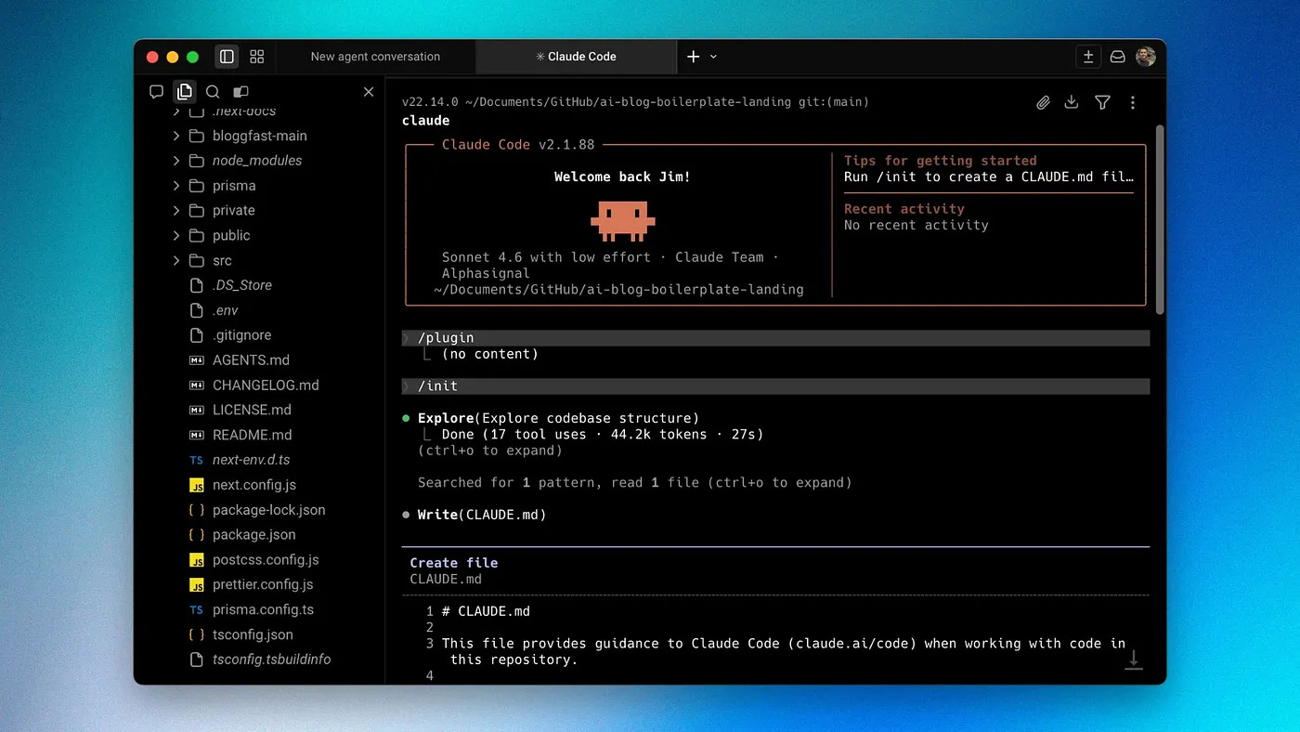Open tsconfig.tsbuildinfo file
1300x732 pixels.
click(x=272, y=660)
